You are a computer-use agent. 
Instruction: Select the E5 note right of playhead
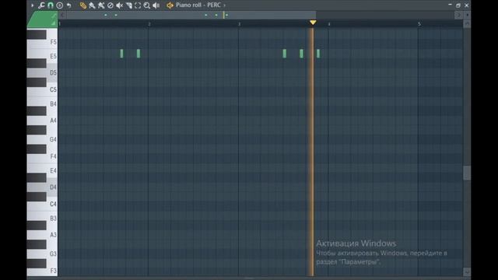coord(318,54)
